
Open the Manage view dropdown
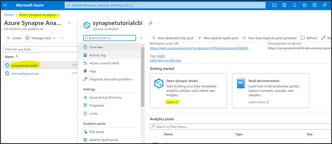click(x=41, y=38)
